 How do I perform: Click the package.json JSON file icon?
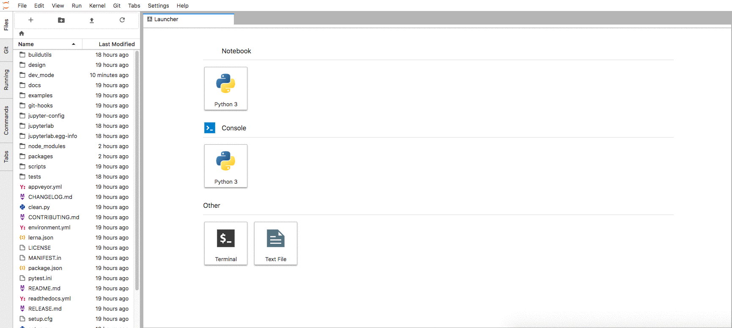click(x=22, y=268)
